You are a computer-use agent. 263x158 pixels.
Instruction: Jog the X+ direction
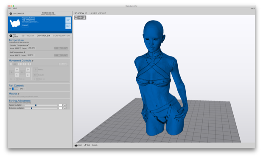tap(22, 72)
